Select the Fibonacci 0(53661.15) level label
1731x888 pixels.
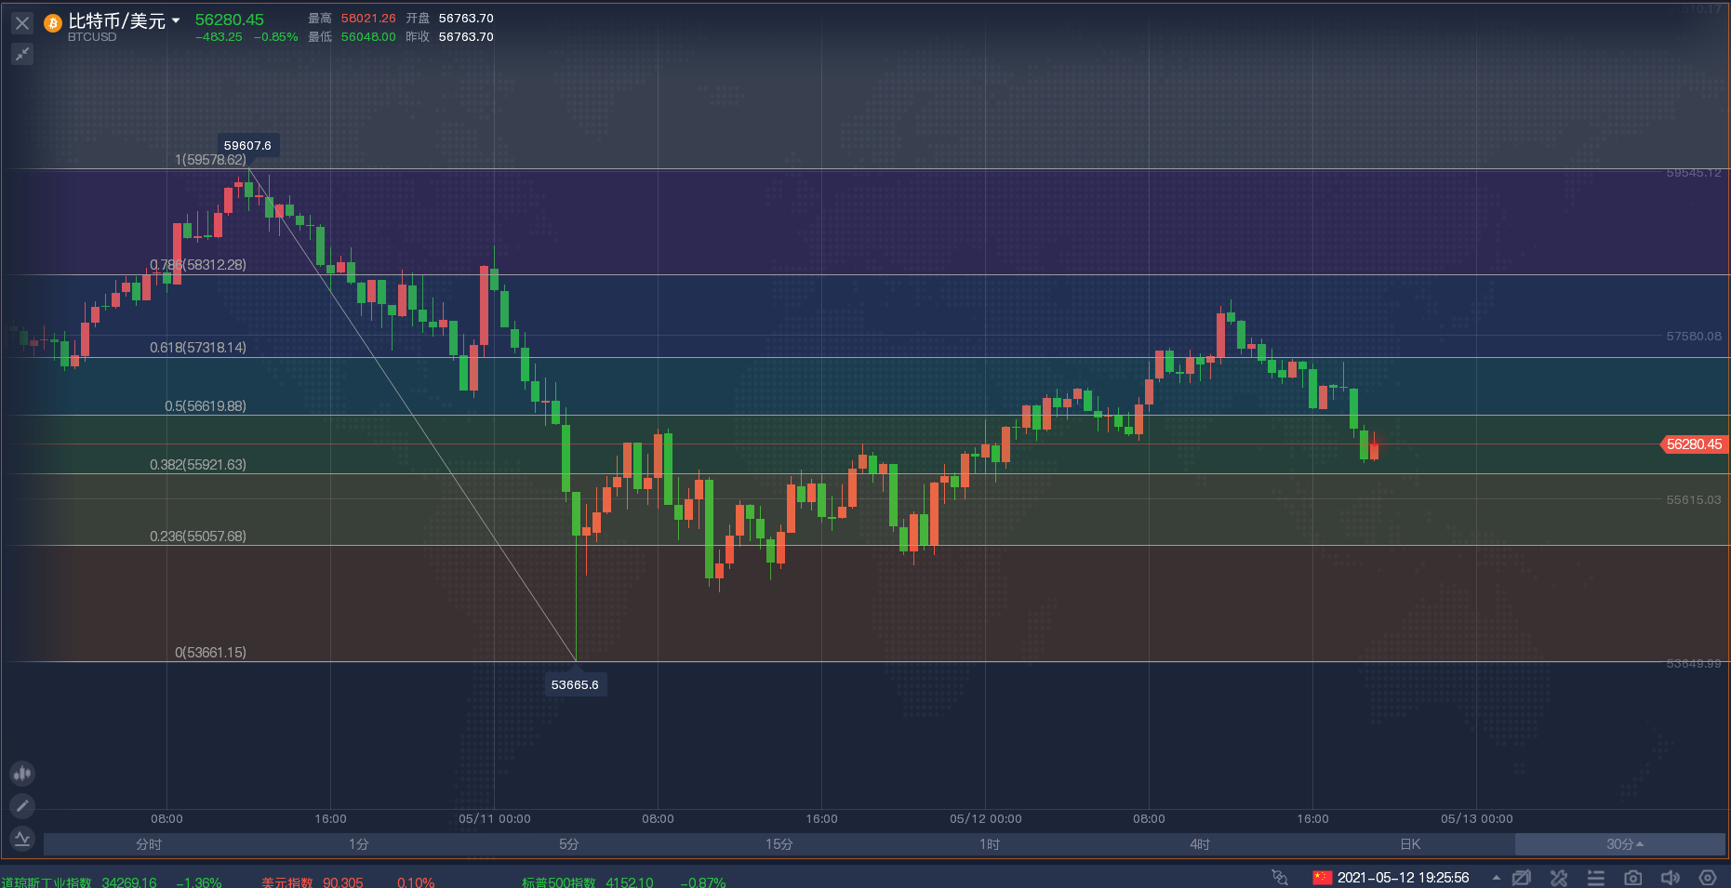coord(211,653)
